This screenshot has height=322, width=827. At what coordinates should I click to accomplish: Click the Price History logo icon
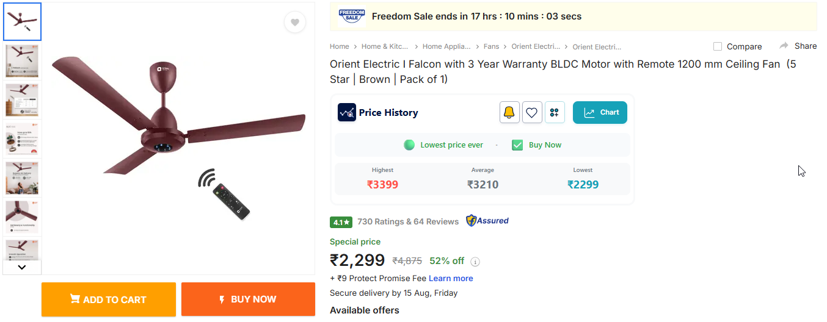pos(347,112)
